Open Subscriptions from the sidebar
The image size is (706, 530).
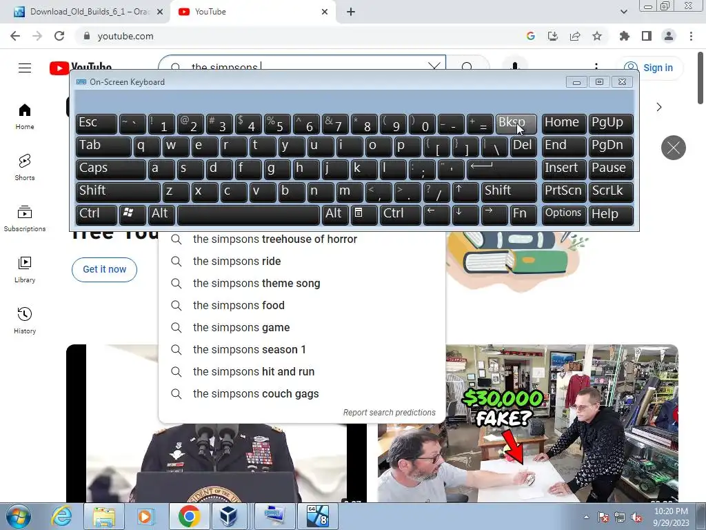click(x=25, y=218)
